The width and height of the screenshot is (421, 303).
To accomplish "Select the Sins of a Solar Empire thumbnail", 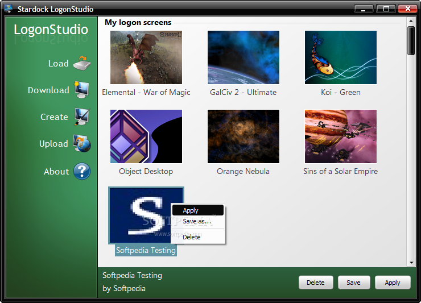I will [340, 136].
